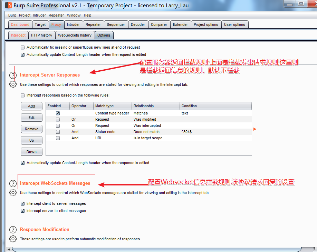Image resolution: width=317 pixels, height=252 pixels.
Task: Open the Comparer tab
Action: click(159, 24)
